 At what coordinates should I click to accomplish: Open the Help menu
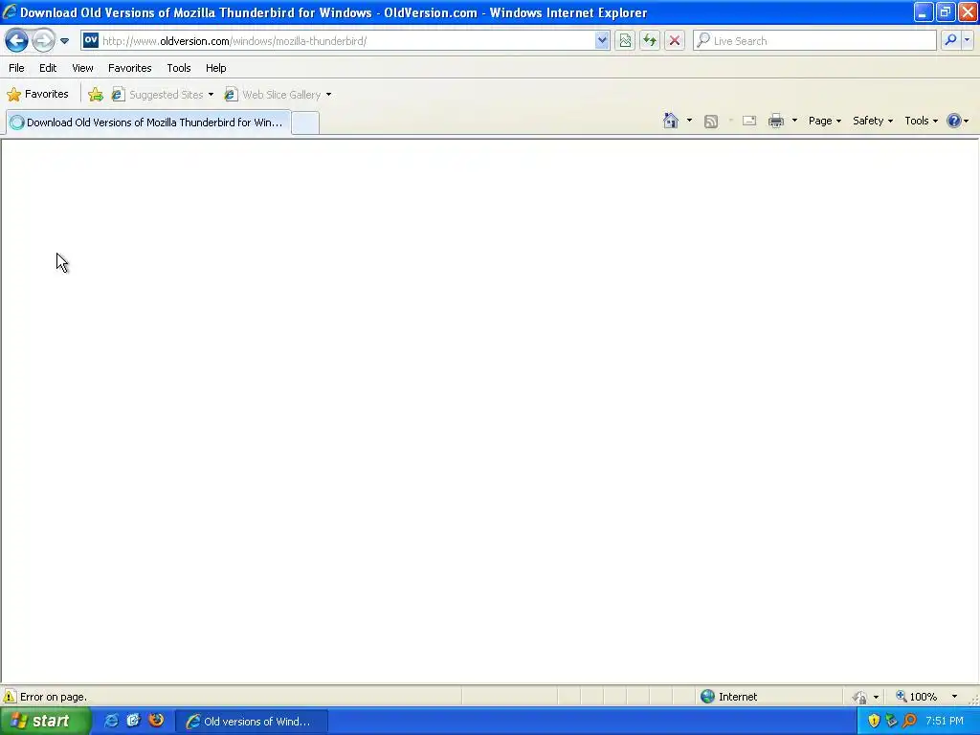tap(215, 68)
